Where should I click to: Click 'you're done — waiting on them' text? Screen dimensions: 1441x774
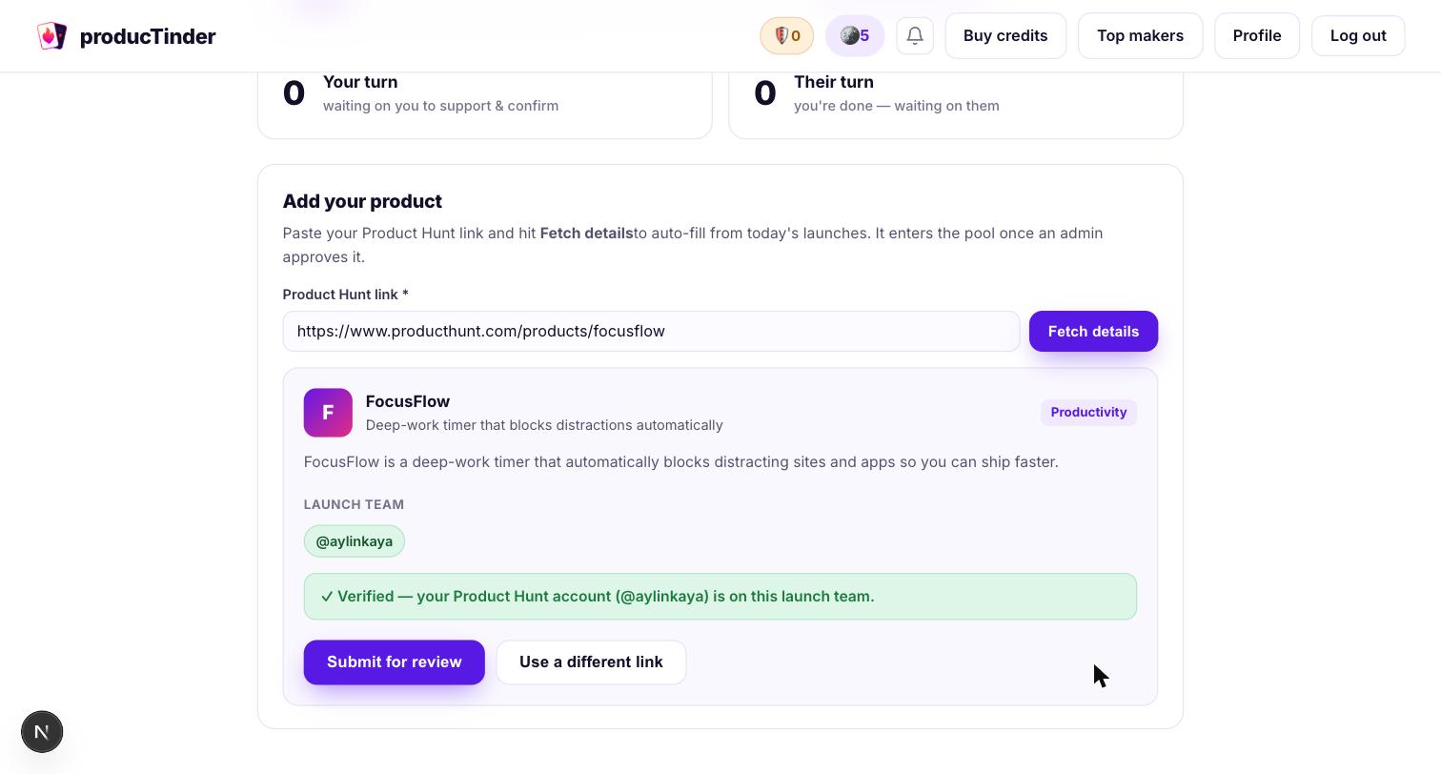coord(897,106)
